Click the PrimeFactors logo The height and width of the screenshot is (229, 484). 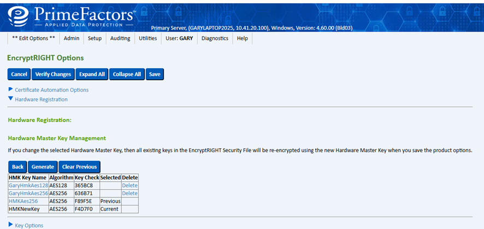click(72, 16)
